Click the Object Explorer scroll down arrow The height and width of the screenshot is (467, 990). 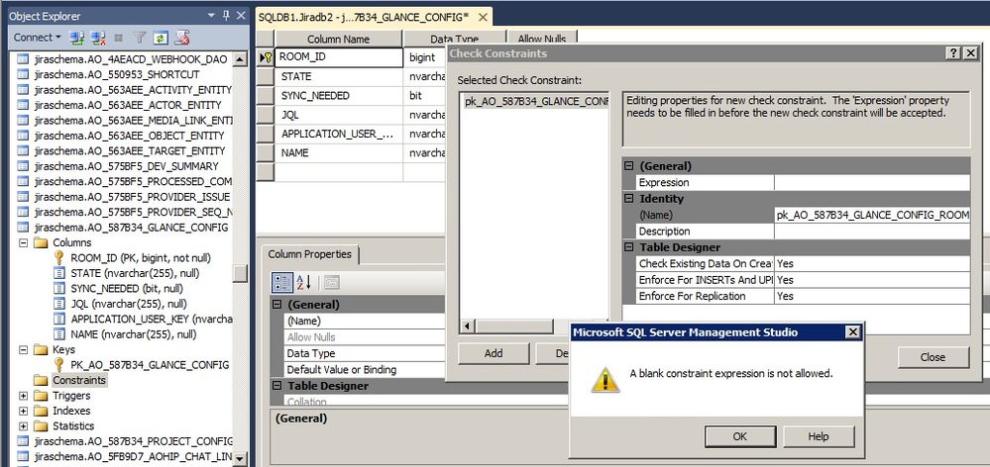click(x=240, y=458)
